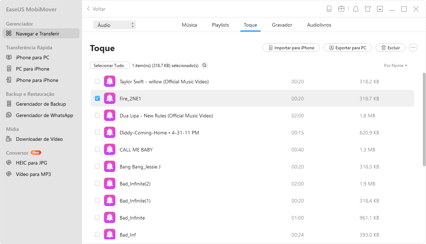
Task: Click the search magnifier beside selection count
Action: coord(204,65)
